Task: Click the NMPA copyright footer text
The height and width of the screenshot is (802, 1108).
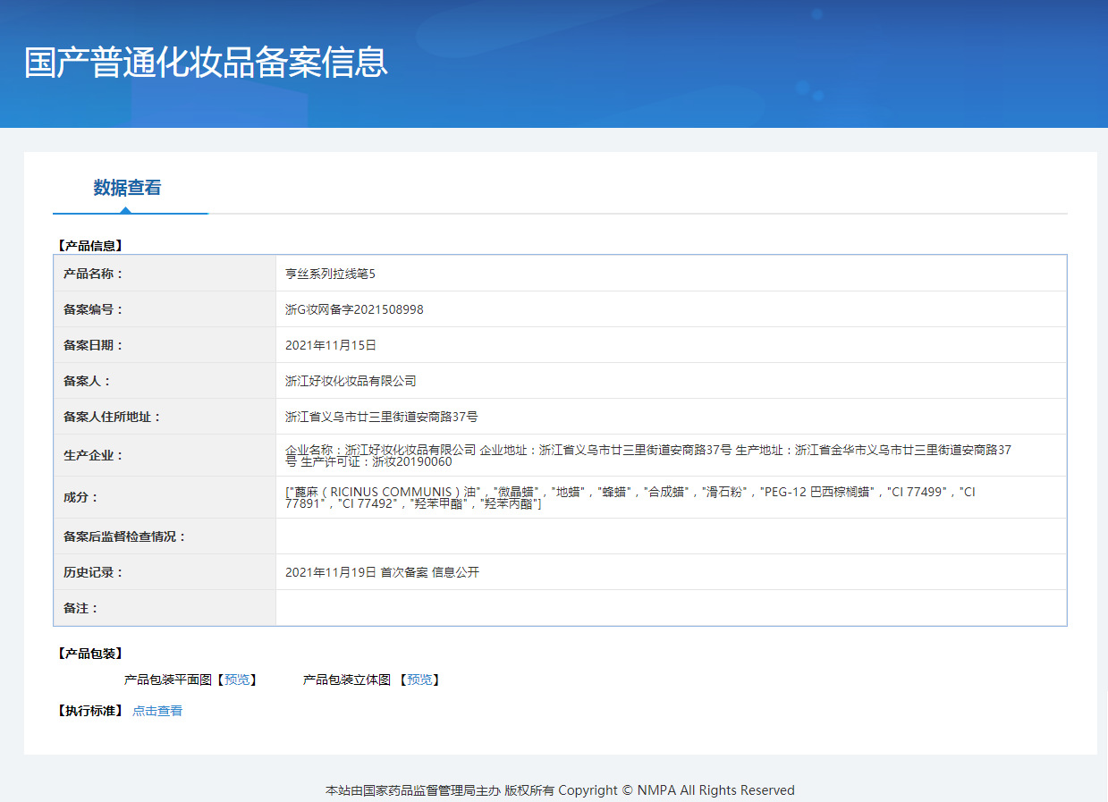Action: point(560,790)
